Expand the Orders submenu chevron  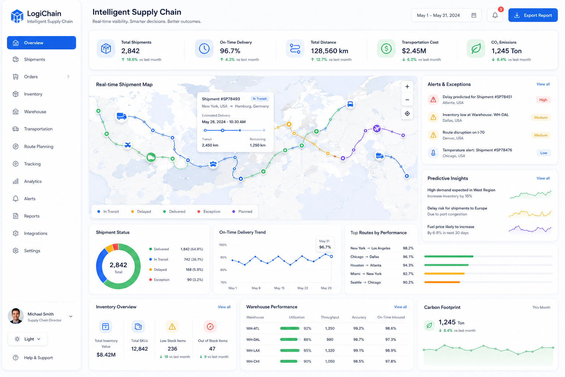pyautogui.click(x=68, y=77)
